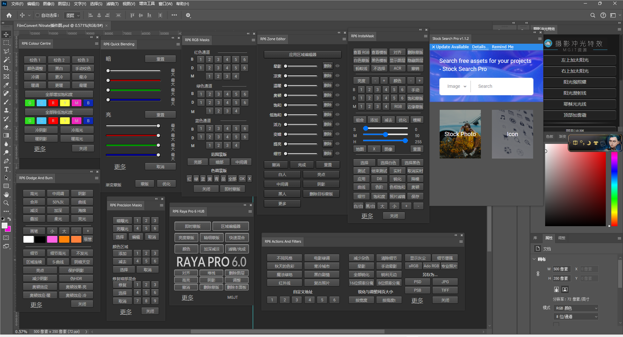
Task: Select the Path Selection tool
Action: pyautogui.click(x=6, y=178)
